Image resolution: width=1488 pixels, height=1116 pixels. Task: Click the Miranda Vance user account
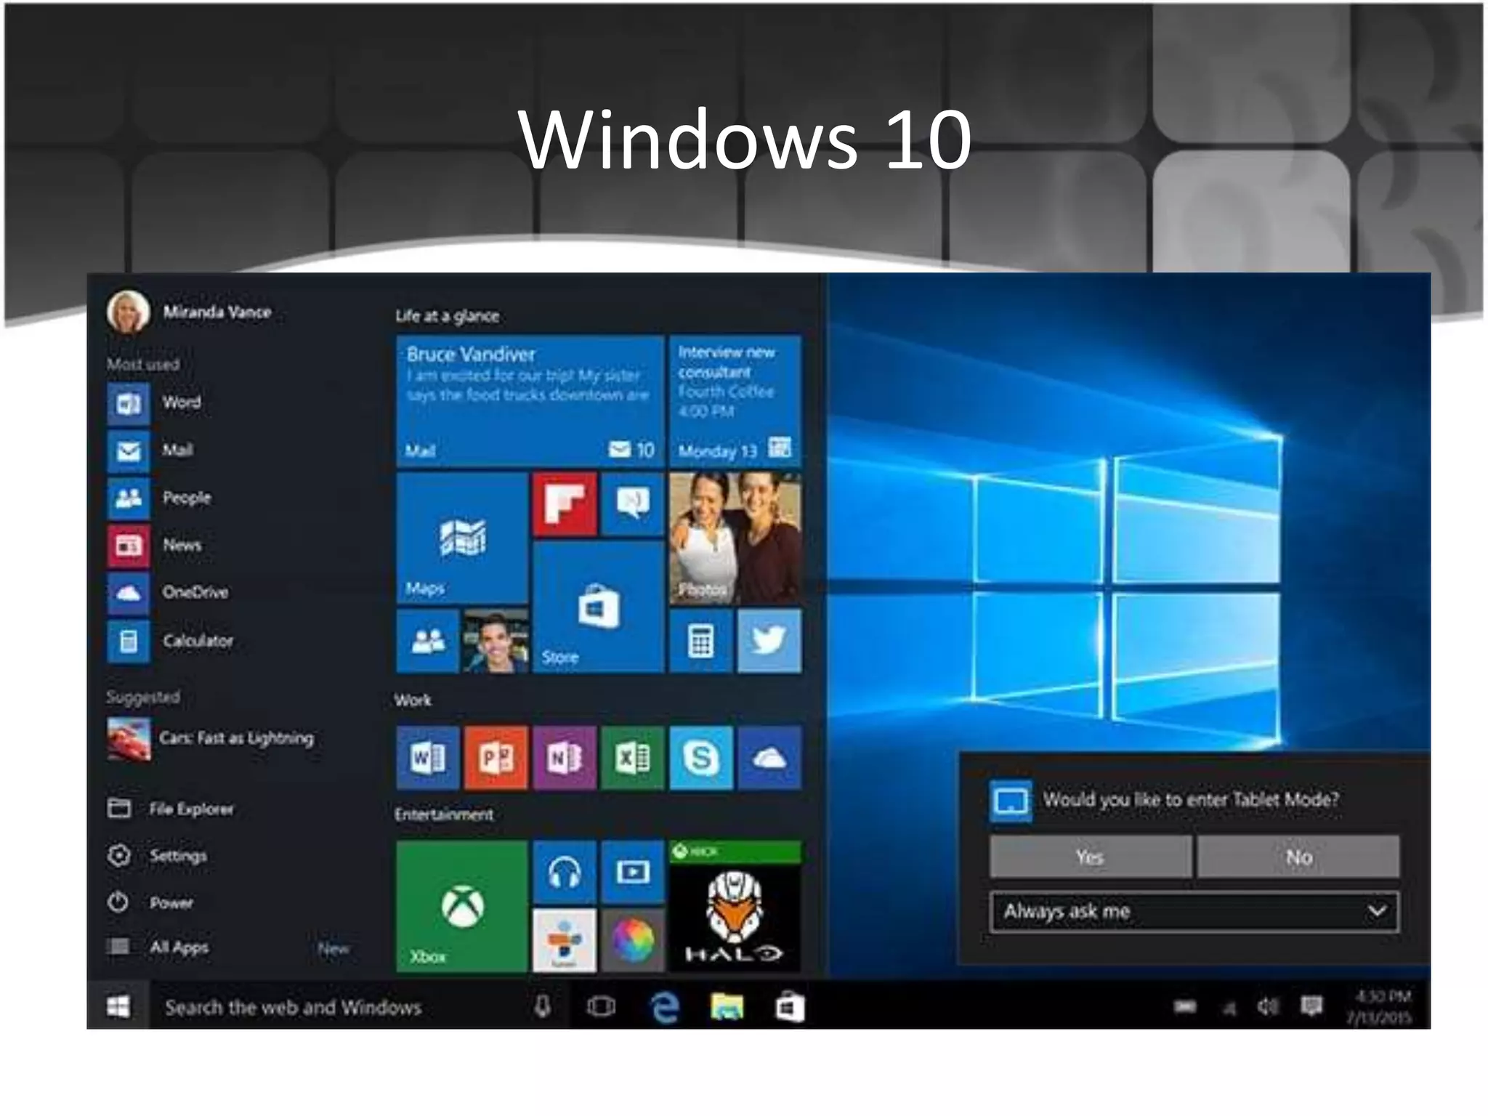point(190,312)
